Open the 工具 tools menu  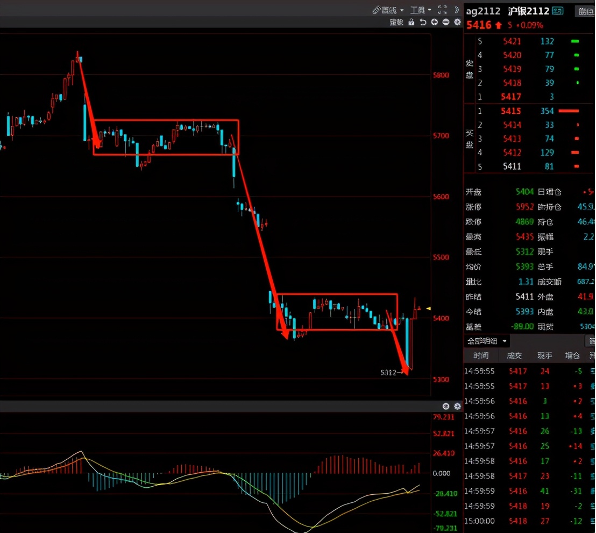420,10
